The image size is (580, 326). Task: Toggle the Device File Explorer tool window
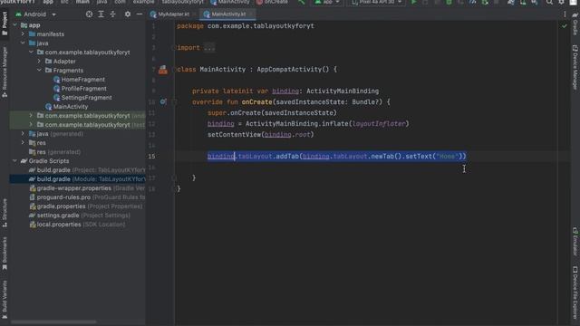(575, 292)
